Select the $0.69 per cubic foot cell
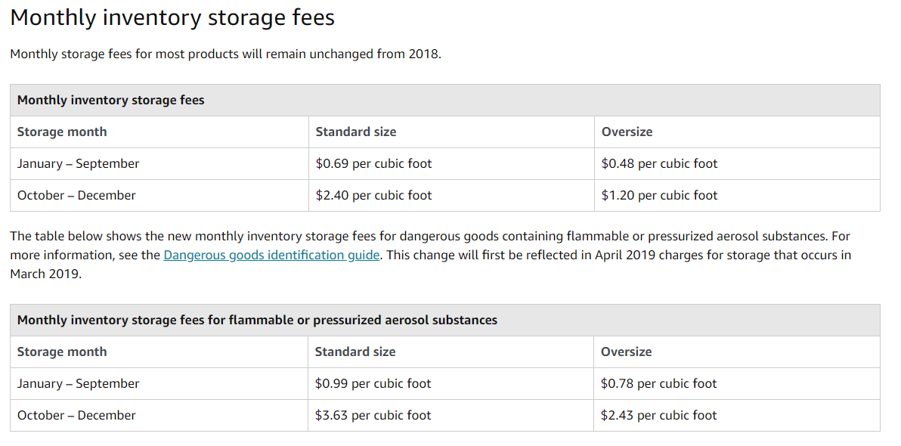Viewport: 901px width, 446px height. click(x=451, y=164)
